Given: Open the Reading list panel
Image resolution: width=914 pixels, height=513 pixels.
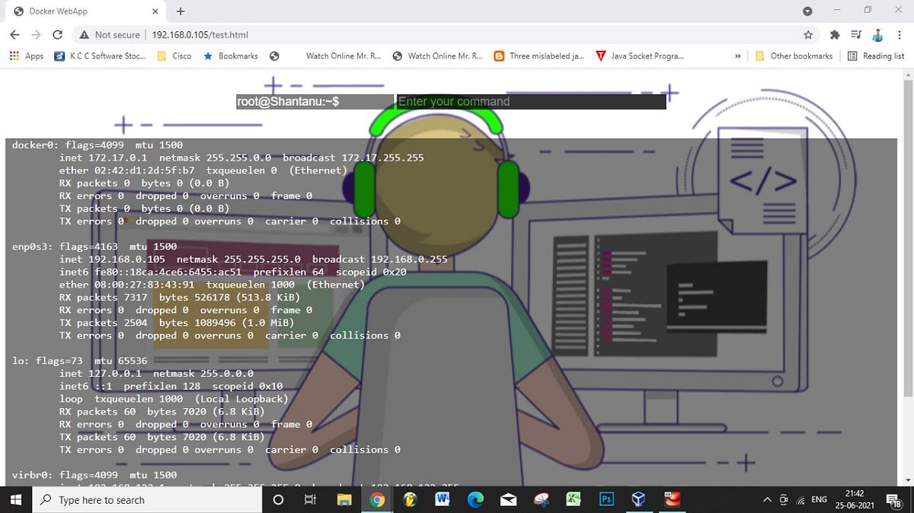Looking at the screenshot, I should click(876, 56).
